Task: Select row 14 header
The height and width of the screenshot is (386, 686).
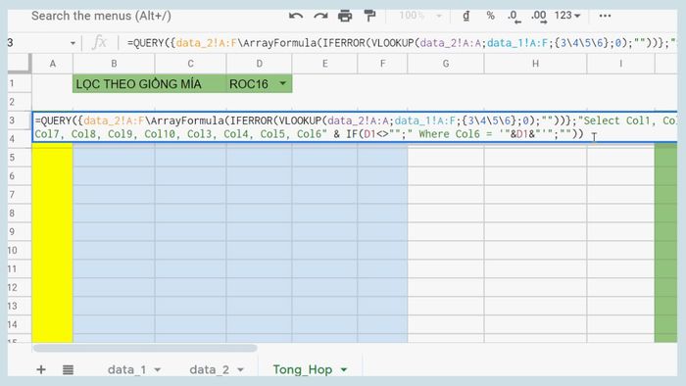Action: point(20,324)
